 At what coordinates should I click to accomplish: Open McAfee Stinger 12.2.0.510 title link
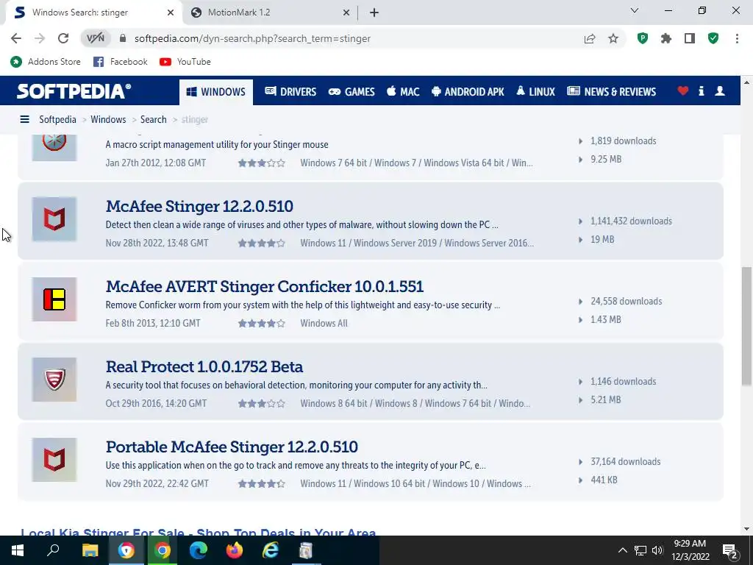(x=199, y=206)
